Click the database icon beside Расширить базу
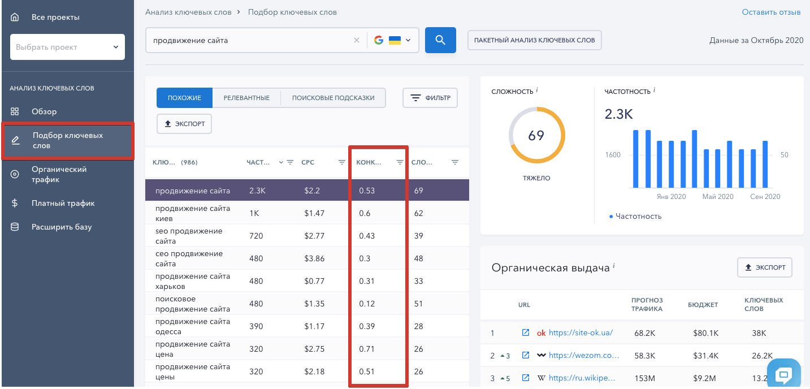This screenshot has height=389, width=810. [15, 227]
